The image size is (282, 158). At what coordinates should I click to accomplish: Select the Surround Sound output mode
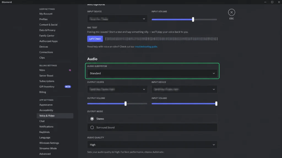(152, 127)
